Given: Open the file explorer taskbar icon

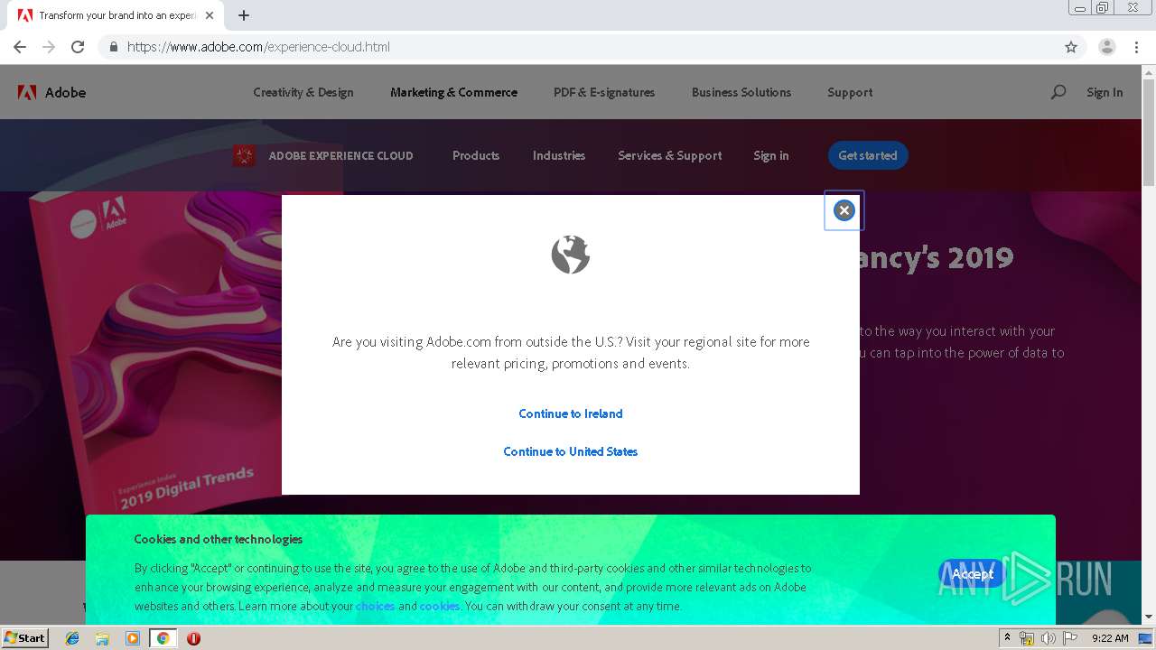Looking at the screenshot, I should click(102, 638).
